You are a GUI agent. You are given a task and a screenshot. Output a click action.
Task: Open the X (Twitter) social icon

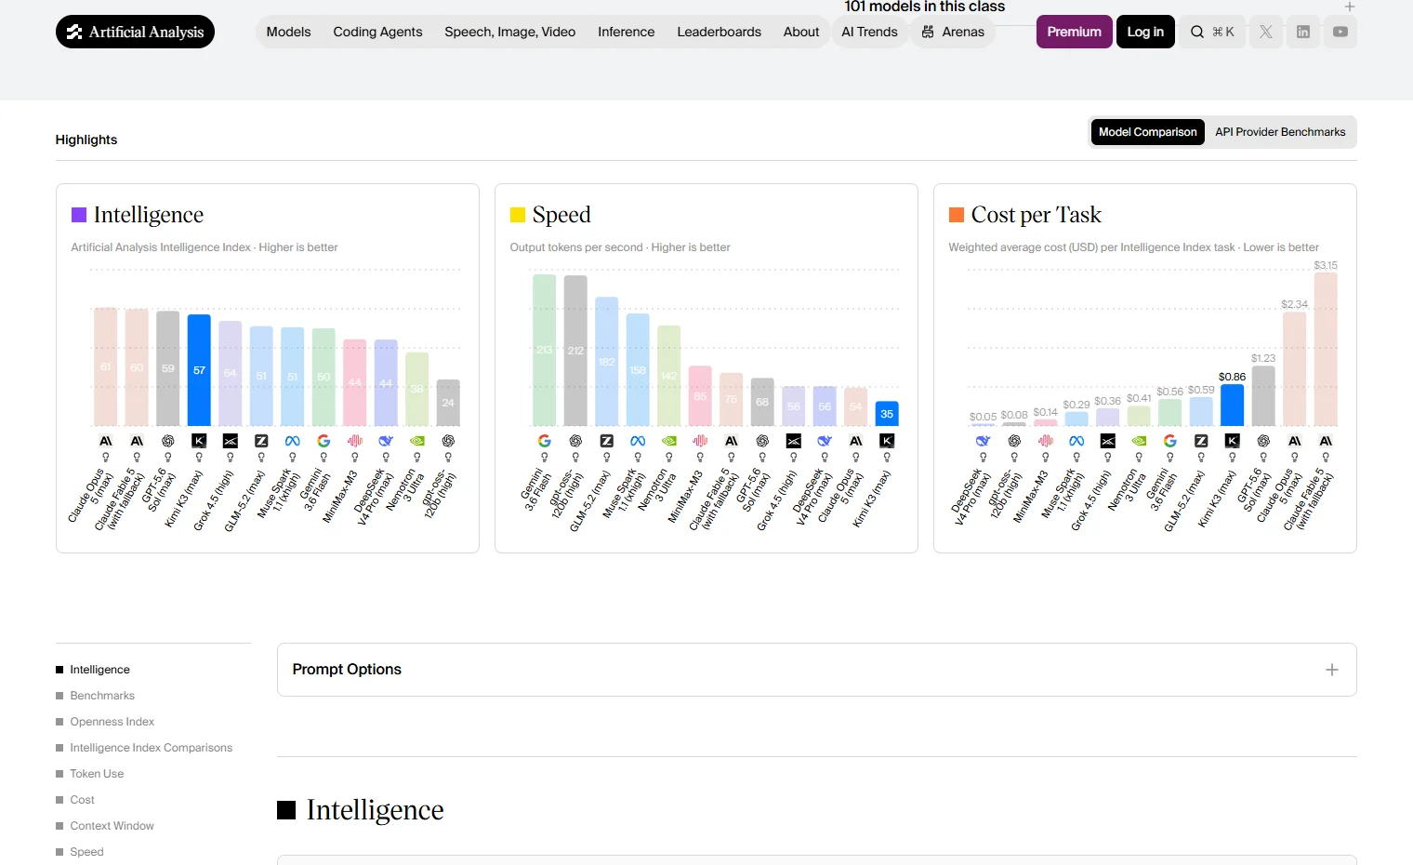point(1266,32)
